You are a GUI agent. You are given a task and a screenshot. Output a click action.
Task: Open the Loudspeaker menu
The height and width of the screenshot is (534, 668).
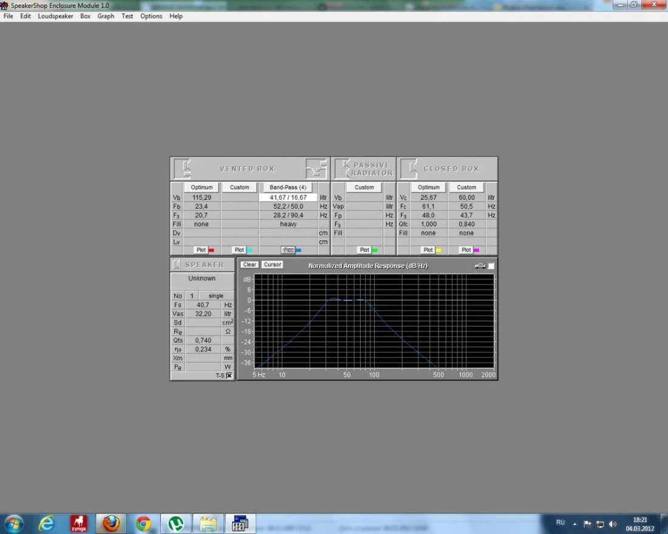pos(55,16)
